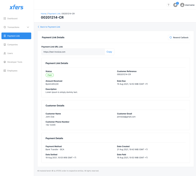Copy the payment link URL
The height and width of the screenshot is (176, 196).
click(109, 52)
